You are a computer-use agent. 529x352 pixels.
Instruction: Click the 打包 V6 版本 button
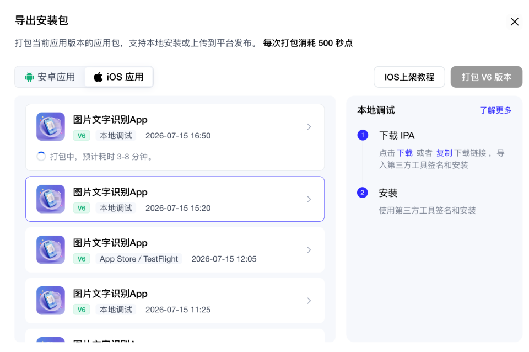coord(487,77)
